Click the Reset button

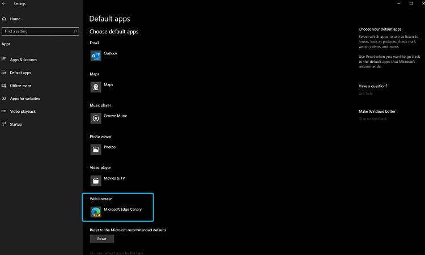[x=102, y=239]
